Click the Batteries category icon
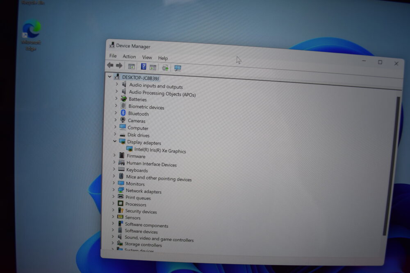410x273 pixels. 124,98
